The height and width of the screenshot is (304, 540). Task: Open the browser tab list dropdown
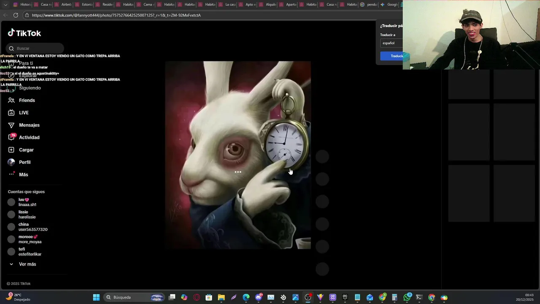(5, 5)
